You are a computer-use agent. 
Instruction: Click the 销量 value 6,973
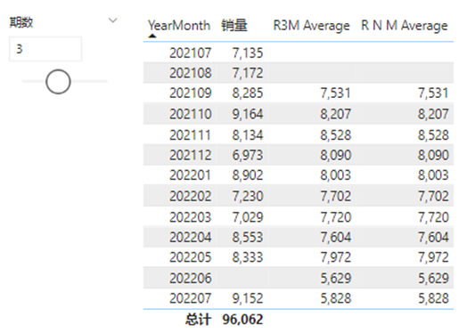248,155
